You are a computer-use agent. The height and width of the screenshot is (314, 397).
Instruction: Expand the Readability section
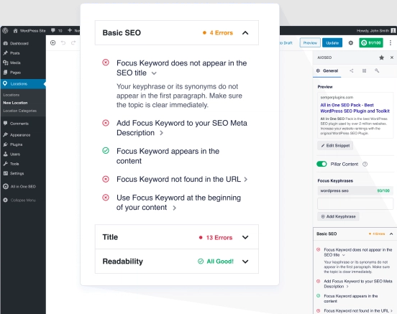pos(177,261)
